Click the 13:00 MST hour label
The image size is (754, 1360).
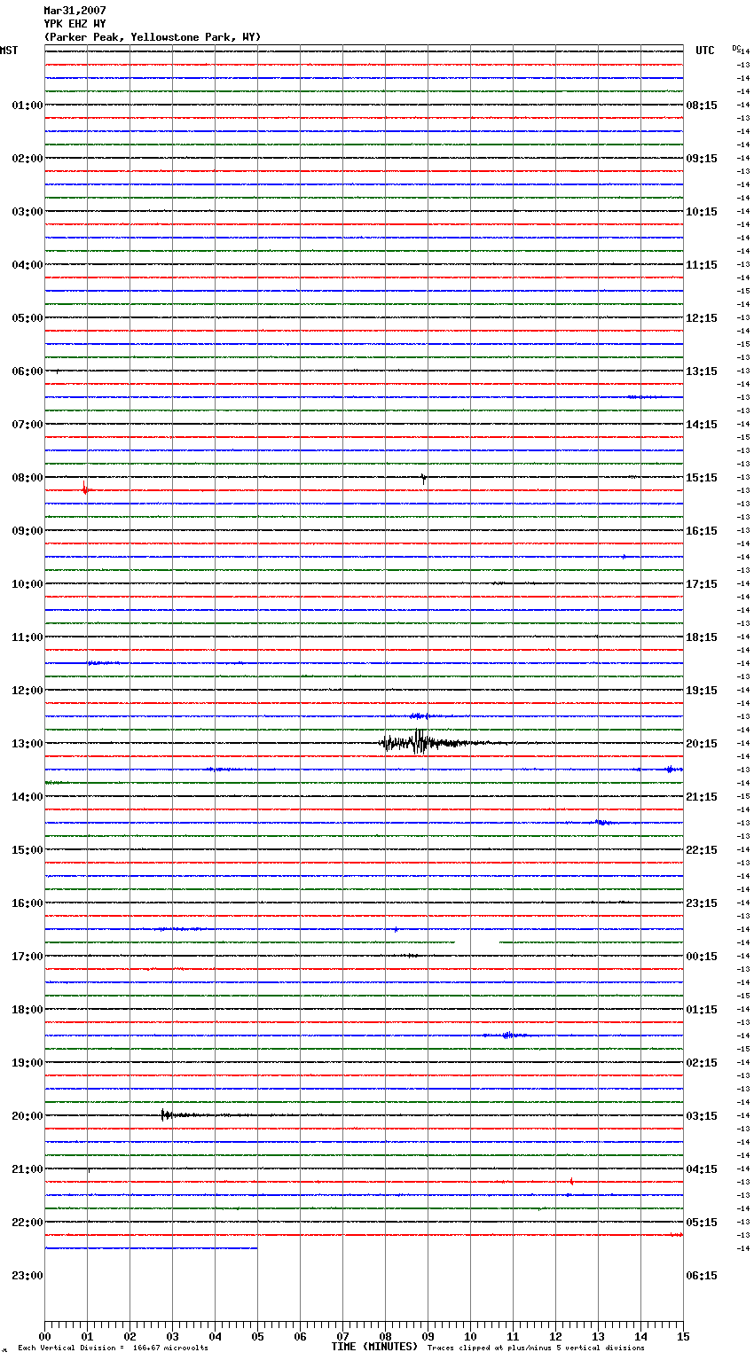point(27,744)
